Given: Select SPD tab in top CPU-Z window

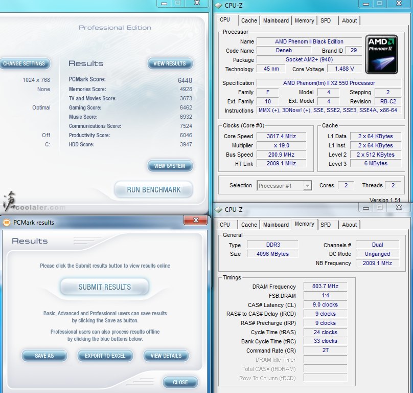Looking at the screenshot, I should point(326,20).
